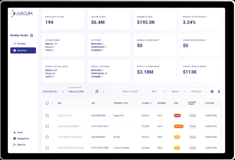Click Sign Out in sidebar
This screenshot has width=235, height=160.
[21, 145]
